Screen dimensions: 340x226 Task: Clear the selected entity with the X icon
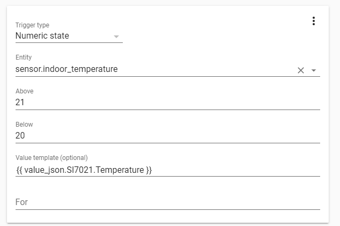point(301,70)
